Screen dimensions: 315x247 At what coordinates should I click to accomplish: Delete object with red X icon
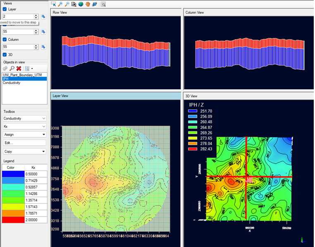[x=19, y=68]
